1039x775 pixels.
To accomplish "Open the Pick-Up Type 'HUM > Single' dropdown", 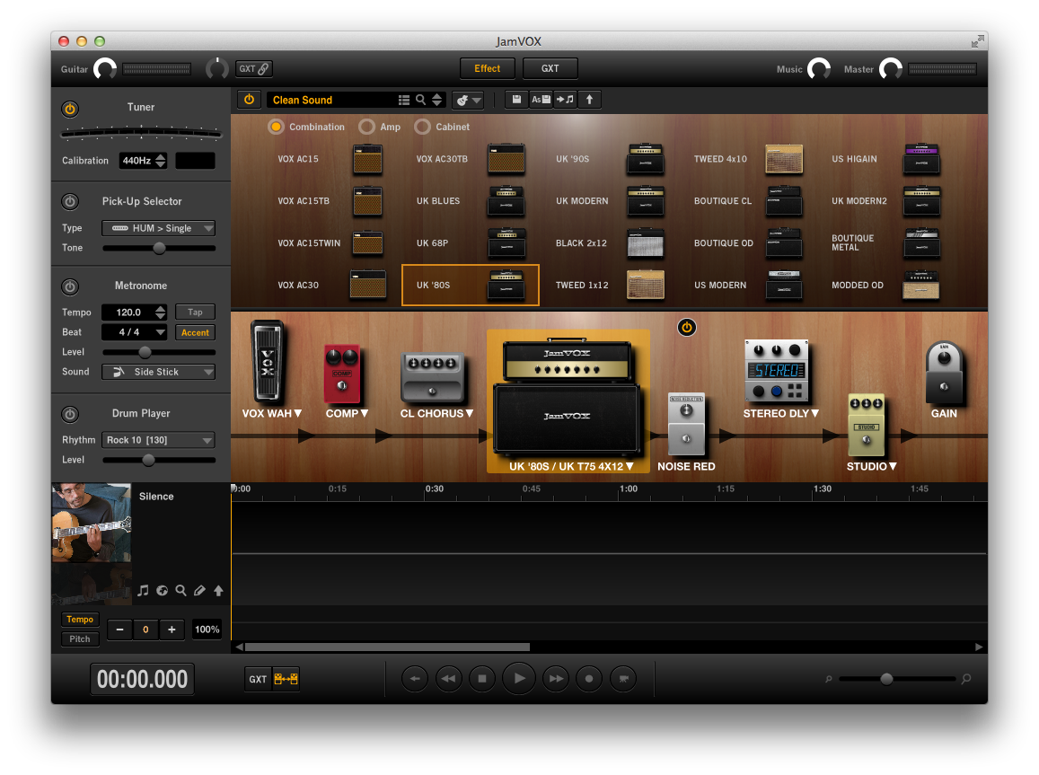I will [x=158, y=228].
